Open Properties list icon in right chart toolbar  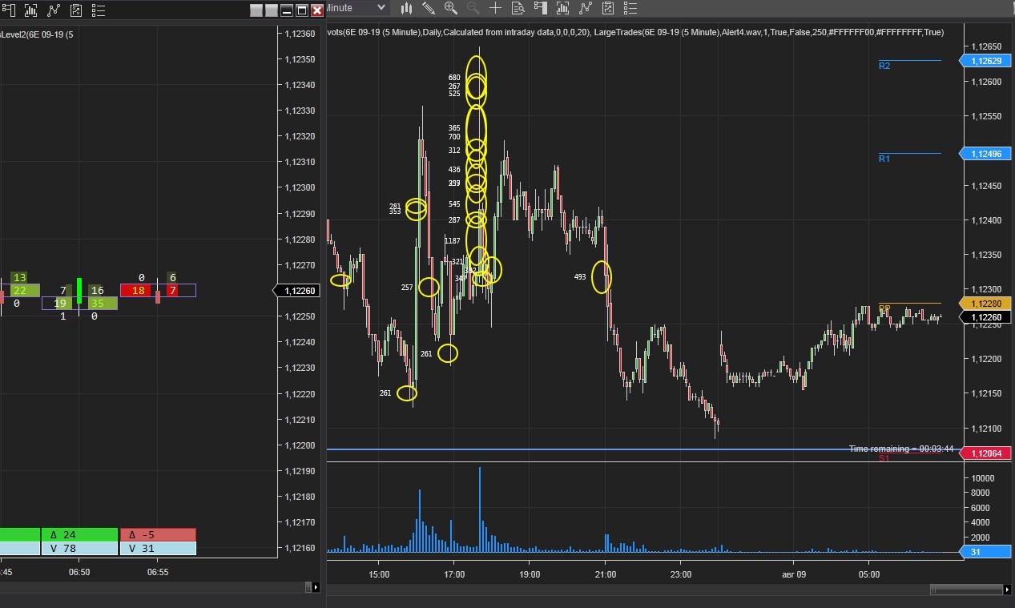(631, 8)
